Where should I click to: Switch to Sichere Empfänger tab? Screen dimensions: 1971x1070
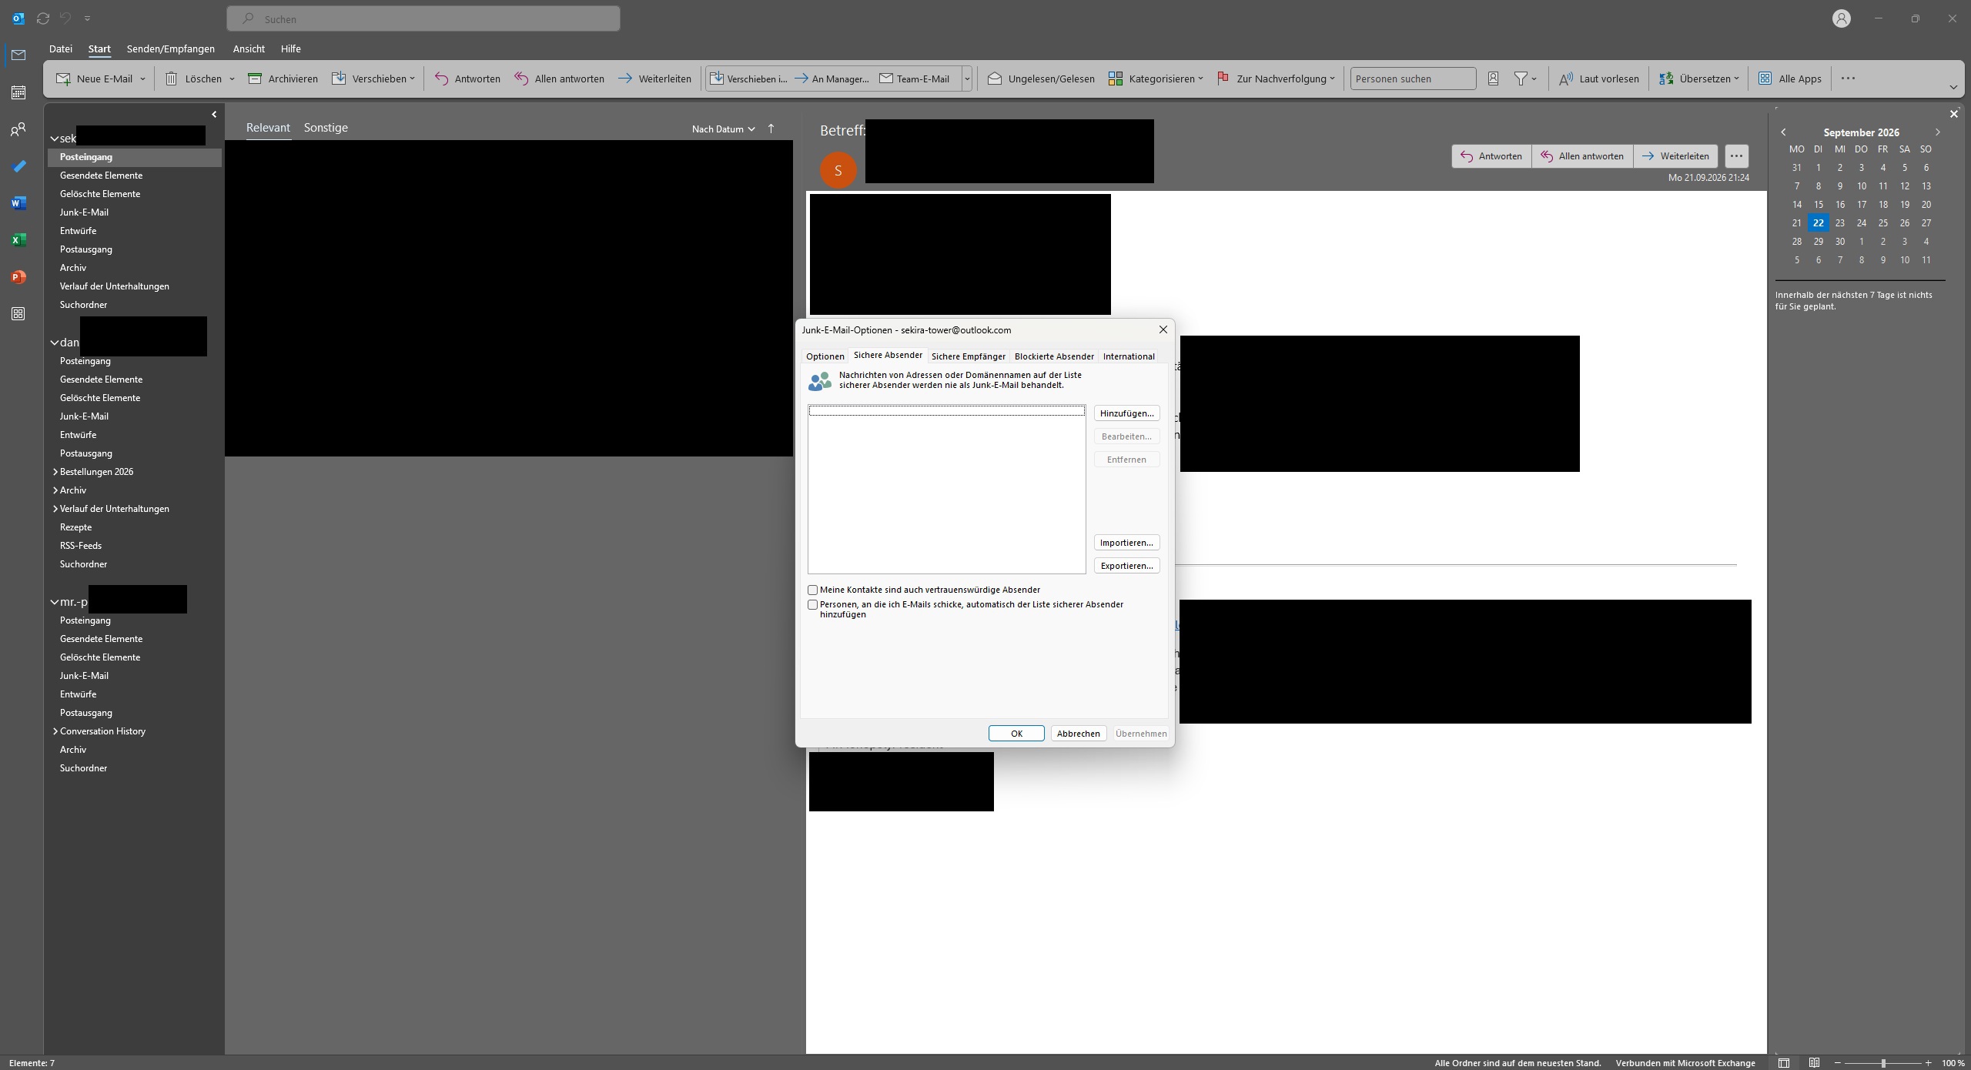click(x=969, y=356)
